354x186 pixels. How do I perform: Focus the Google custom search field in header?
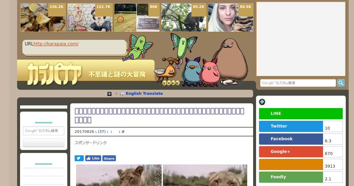298,83
